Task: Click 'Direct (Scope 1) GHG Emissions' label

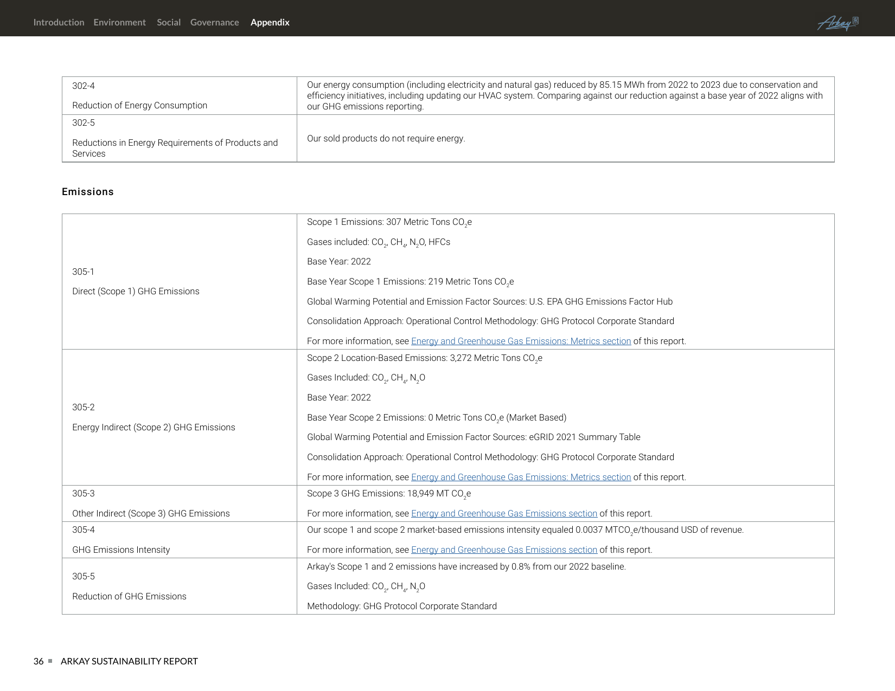Action: (x=136, y=291)
